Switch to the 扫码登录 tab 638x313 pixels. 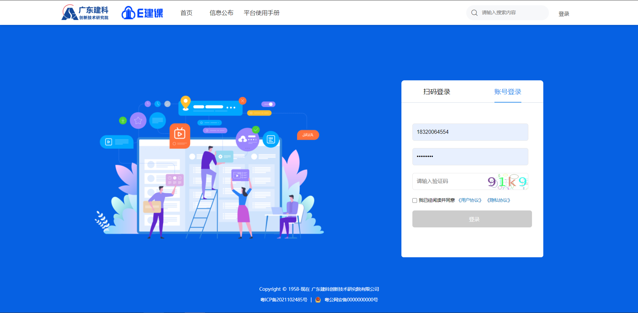click(x=437, y=92)
